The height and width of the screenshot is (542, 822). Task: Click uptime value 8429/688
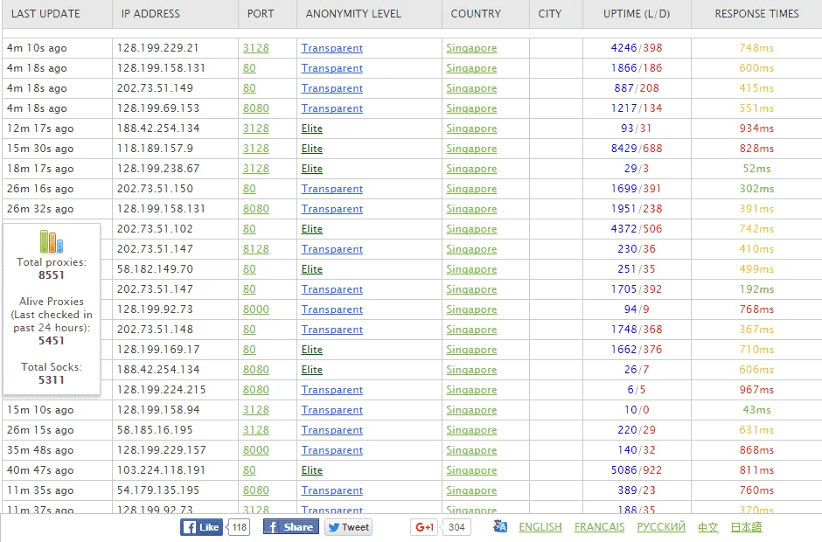click(x=637, y=149)
